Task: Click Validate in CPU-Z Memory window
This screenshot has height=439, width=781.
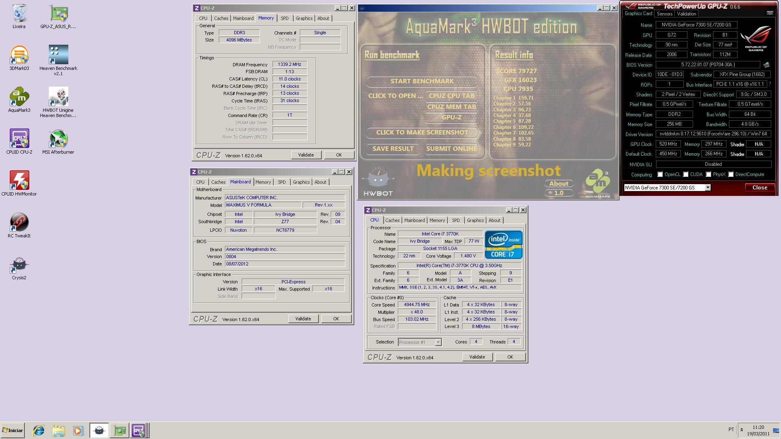Action: (x=306, y=155)
